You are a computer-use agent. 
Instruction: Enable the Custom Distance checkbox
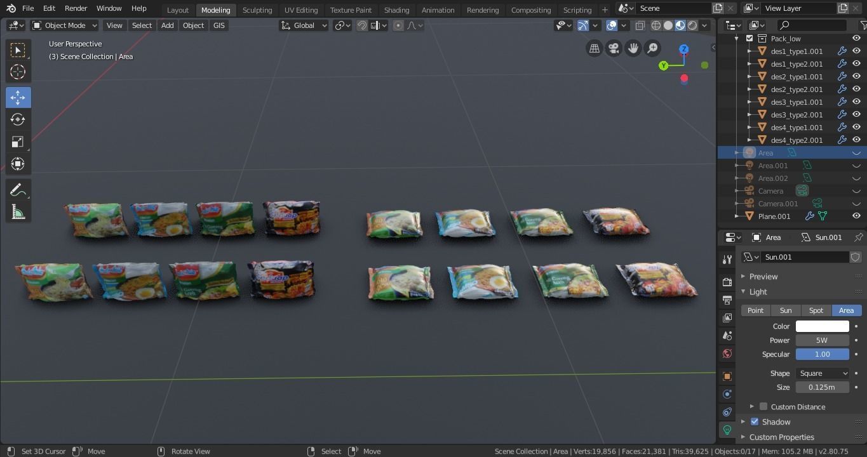coord(763,407)
